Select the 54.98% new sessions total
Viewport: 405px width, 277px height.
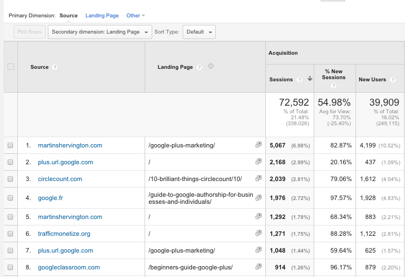(334, 102)
